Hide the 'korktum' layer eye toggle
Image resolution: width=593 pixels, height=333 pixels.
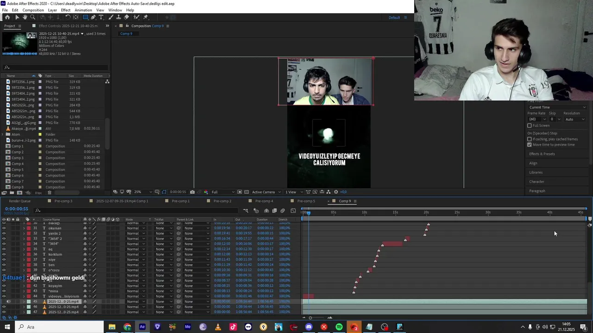[x=4, y=254]
